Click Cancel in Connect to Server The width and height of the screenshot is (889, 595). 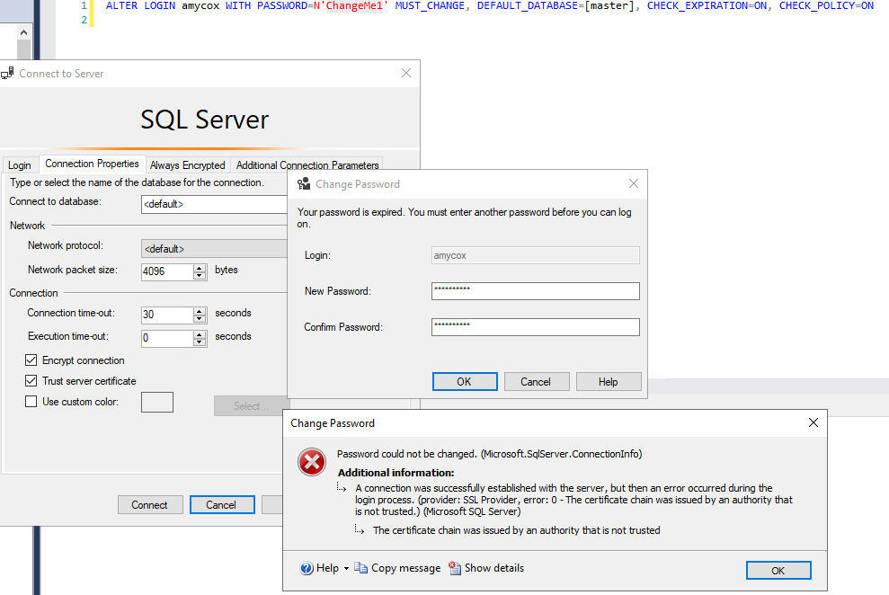click(x=222, y=505)
